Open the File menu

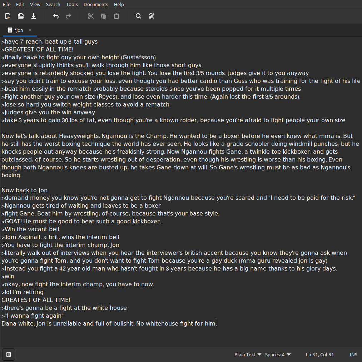(6, 4)
